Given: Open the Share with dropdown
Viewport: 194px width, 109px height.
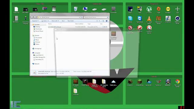Looking at the screenshot, I should (x=55, y=21).
